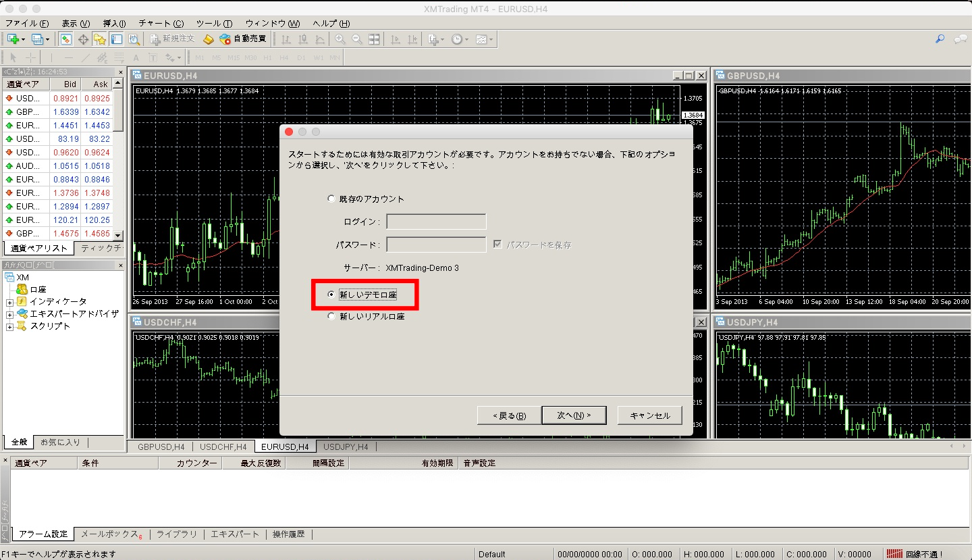972x560 pixels.
Task: Select the 新しいリアル口座 radio button
Action: click(331, 315)
